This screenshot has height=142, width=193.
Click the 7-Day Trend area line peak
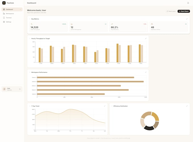(x=70, y=109)
